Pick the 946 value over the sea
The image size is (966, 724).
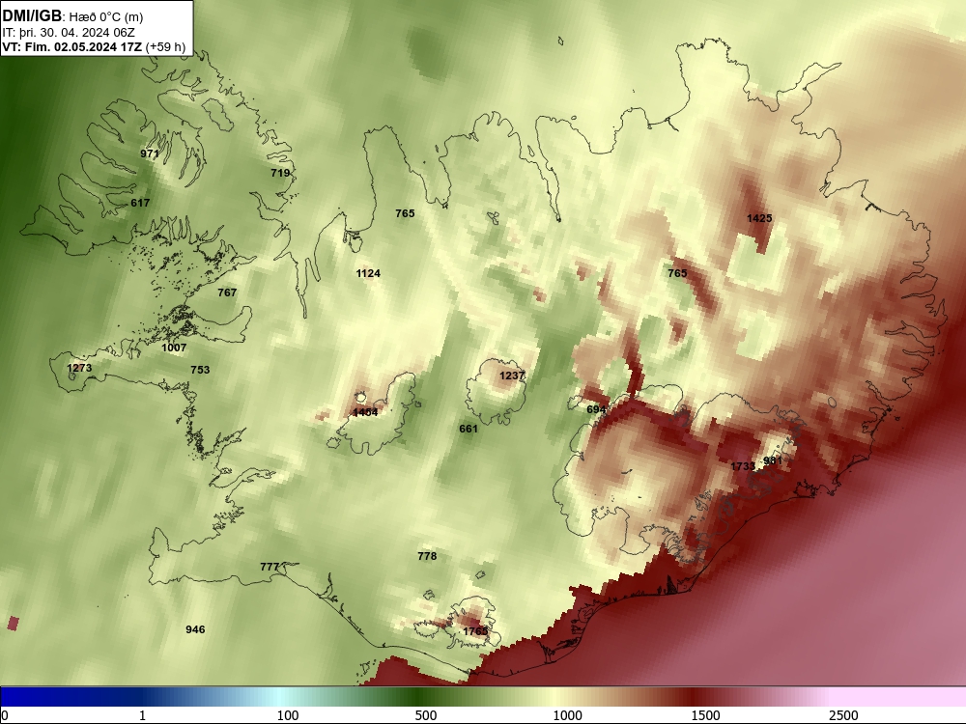pos(195,629)
